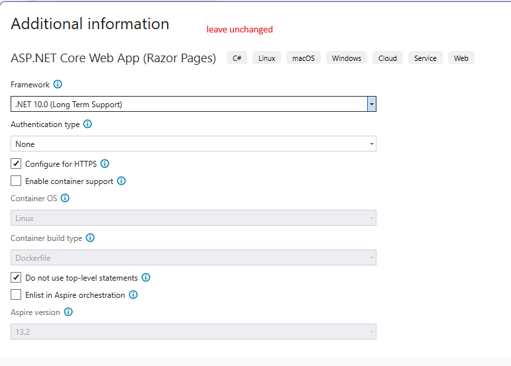Click the disabled Dockerfile build type dropdown
The height and width of the screenshot is (366, 511).
194,257
